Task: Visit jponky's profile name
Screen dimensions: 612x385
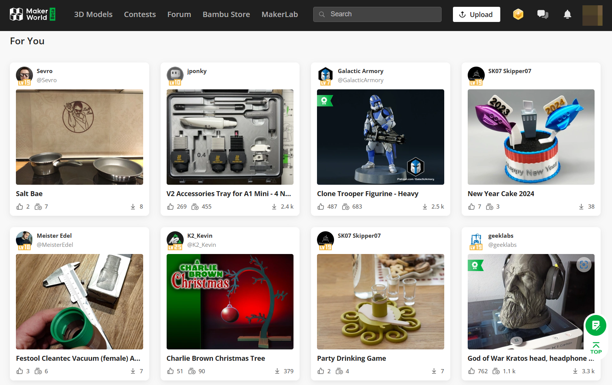Action: [197, 71]
